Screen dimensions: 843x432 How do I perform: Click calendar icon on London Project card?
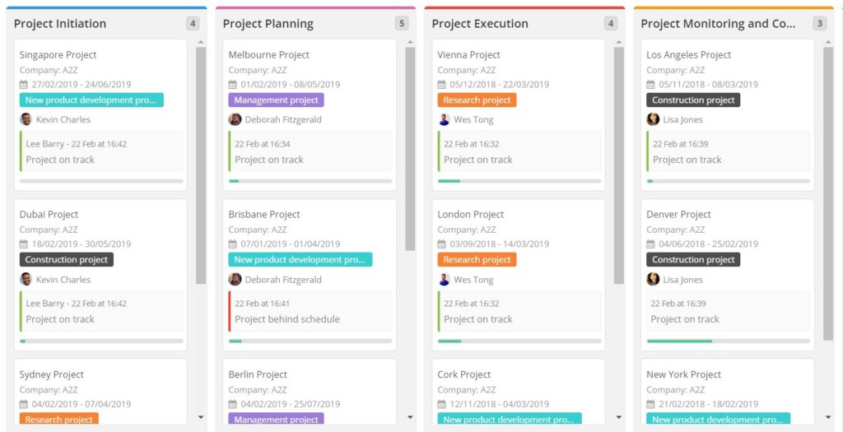click(442, 244)
